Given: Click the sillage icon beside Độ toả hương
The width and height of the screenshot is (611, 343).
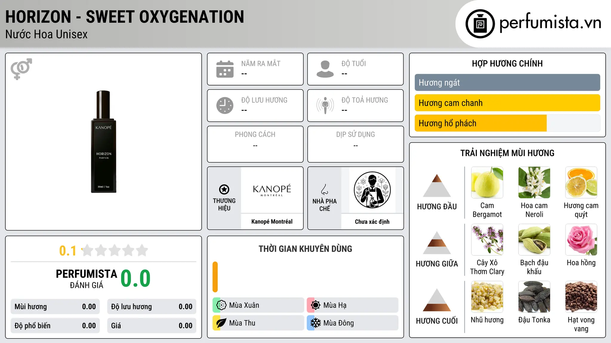Looking at the screenshot, I should (x=325, y=105).
